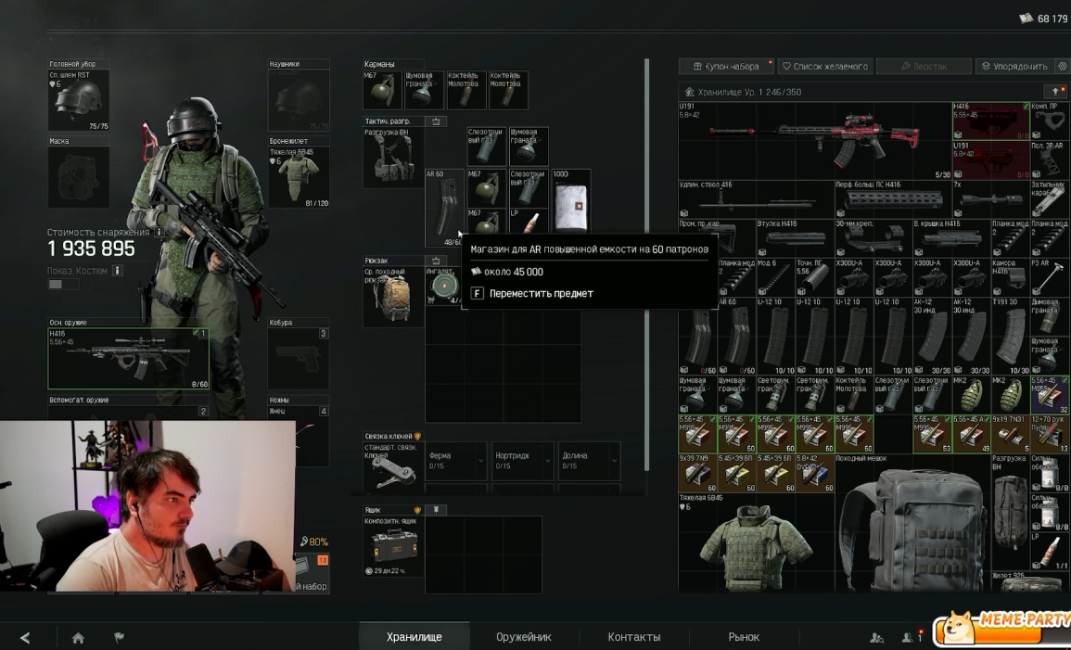Select the Втулка H416 part
Image resolution: width=1071 pixels, height=650 pixels.
tap(796, 238)
